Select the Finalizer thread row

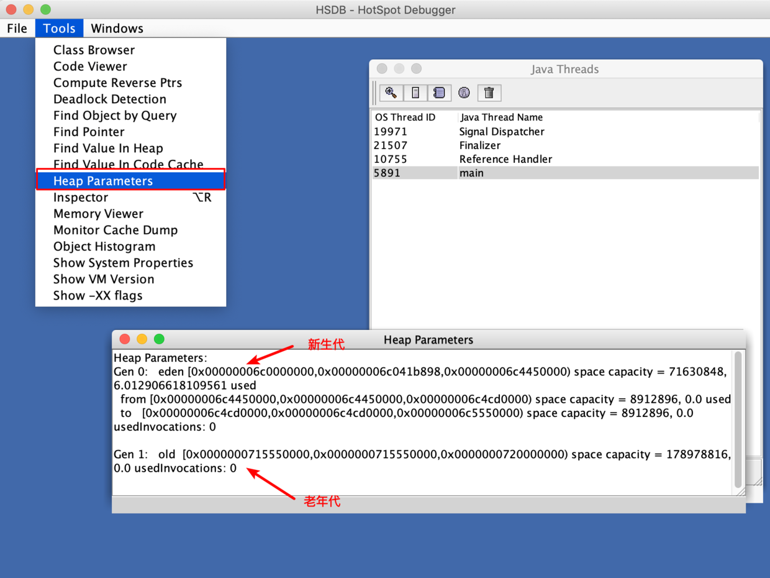pos(480,145)
